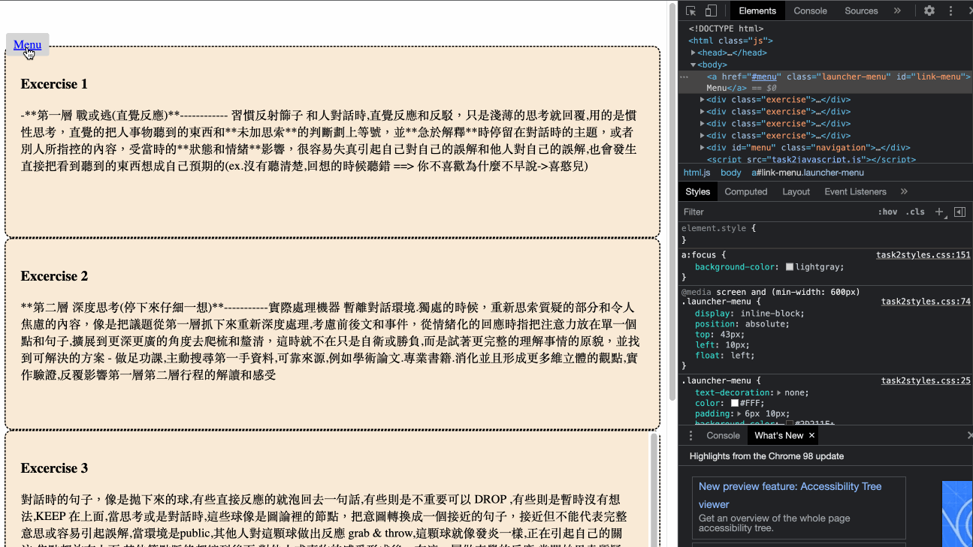Open ellipsis actions on selected DOM node
Image resolution: width=973 pixels, height=547 pixels.
pos(684,77)
